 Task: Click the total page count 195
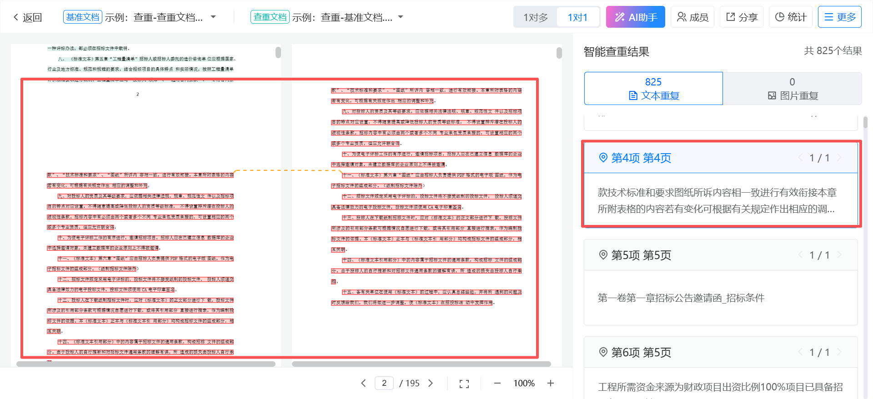[412, 383]
